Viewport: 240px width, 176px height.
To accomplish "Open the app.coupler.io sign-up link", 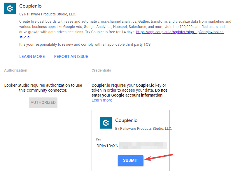I will [180, 32].
